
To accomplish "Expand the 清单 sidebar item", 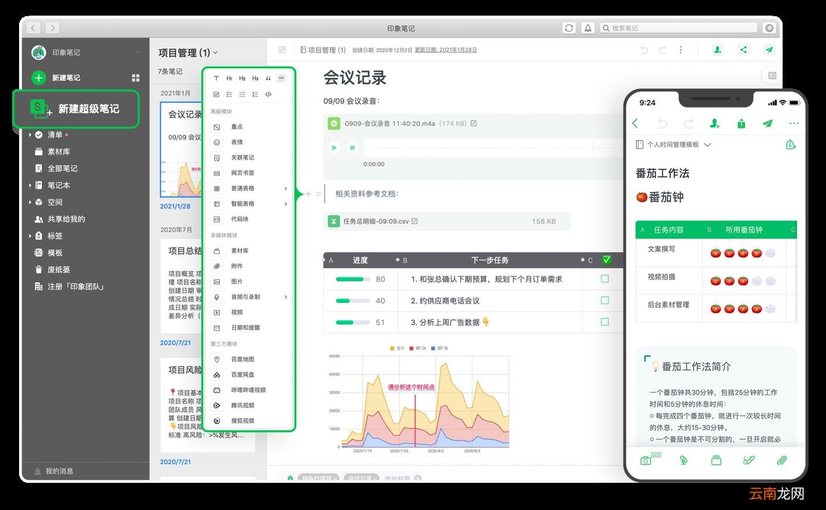I will pyautogui.click(x=30, y=135).
